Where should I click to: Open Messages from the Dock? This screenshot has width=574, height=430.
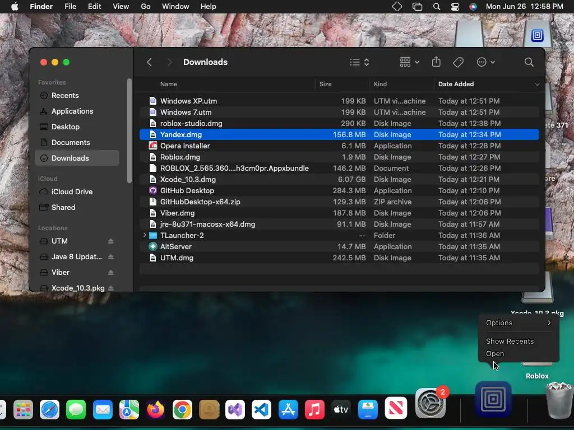[76, 409]
